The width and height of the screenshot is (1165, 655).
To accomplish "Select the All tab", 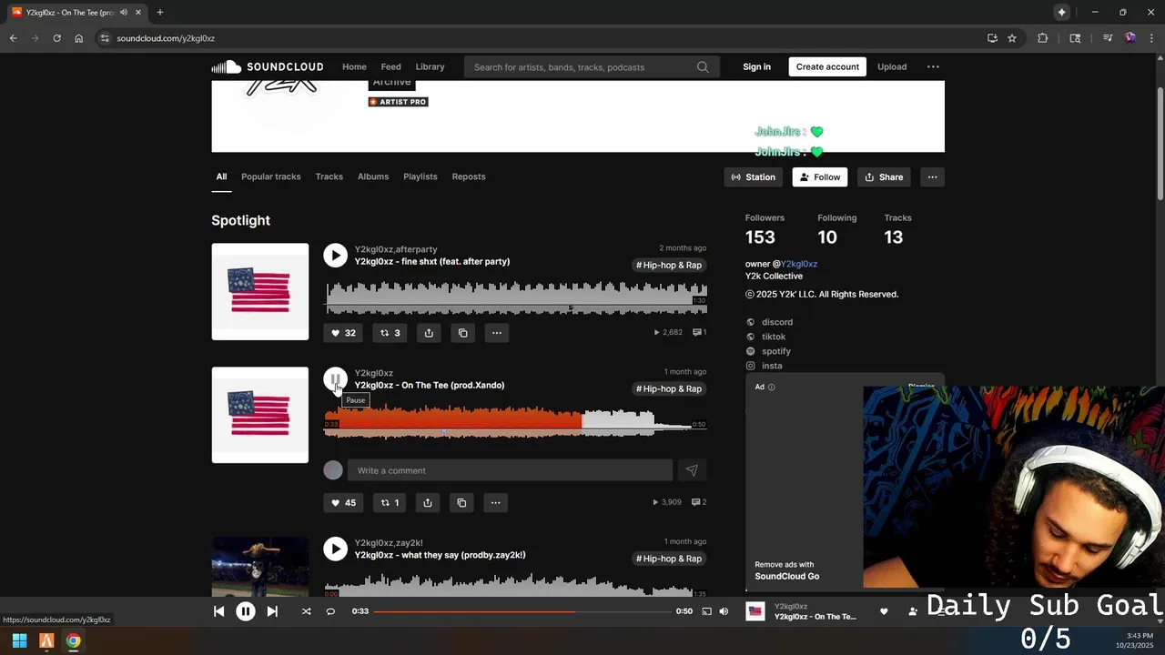I will coord(221,176).
